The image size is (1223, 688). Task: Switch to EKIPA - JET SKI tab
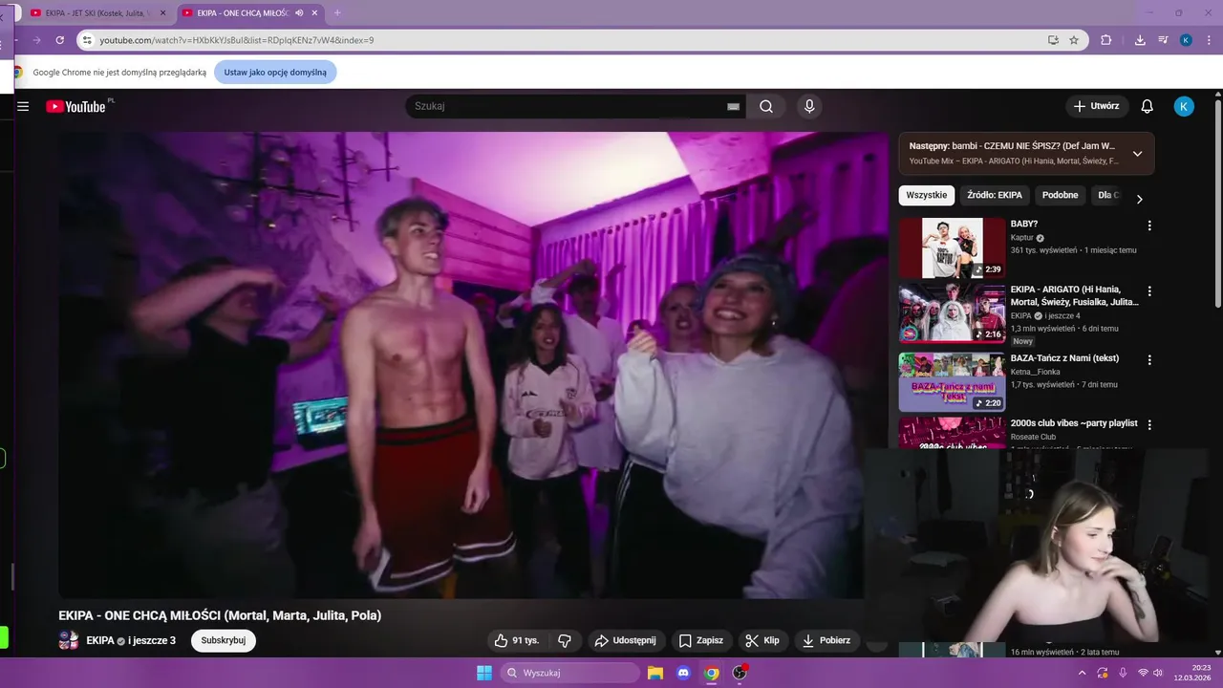(97, 13)
